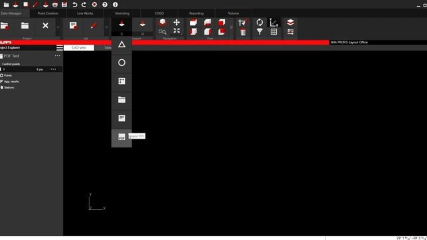
Task: Click the refresh circular arrows icon
Action: (260, 22)
